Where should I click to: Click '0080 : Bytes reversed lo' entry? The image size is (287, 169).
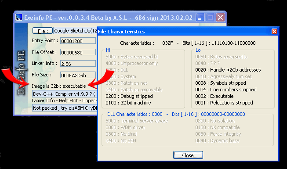[221, 57]
